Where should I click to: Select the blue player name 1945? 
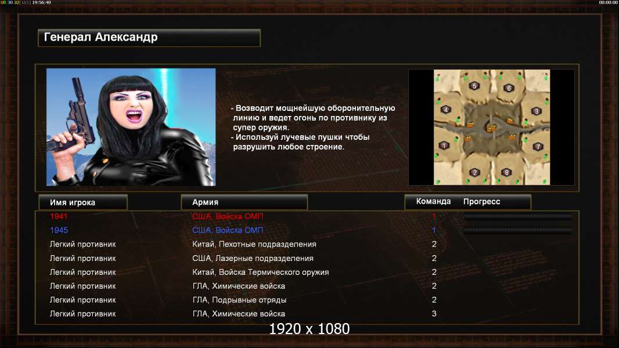[x=59, y=230]
